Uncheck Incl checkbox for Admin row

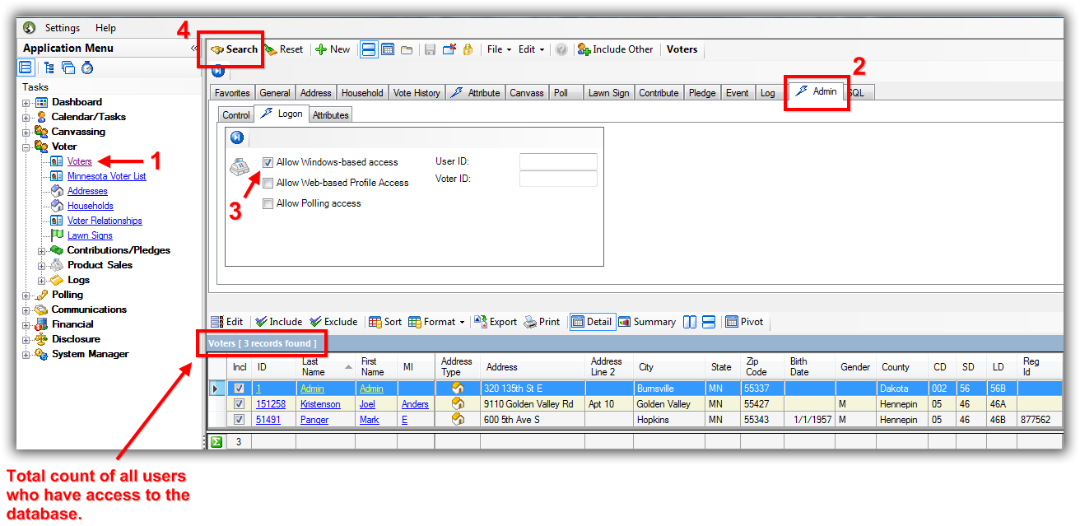coord(239,389)
